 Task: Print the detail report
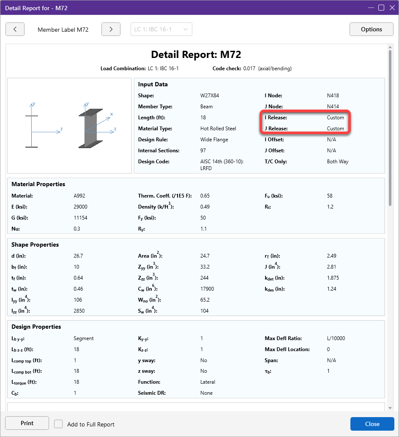coord(27,423)
